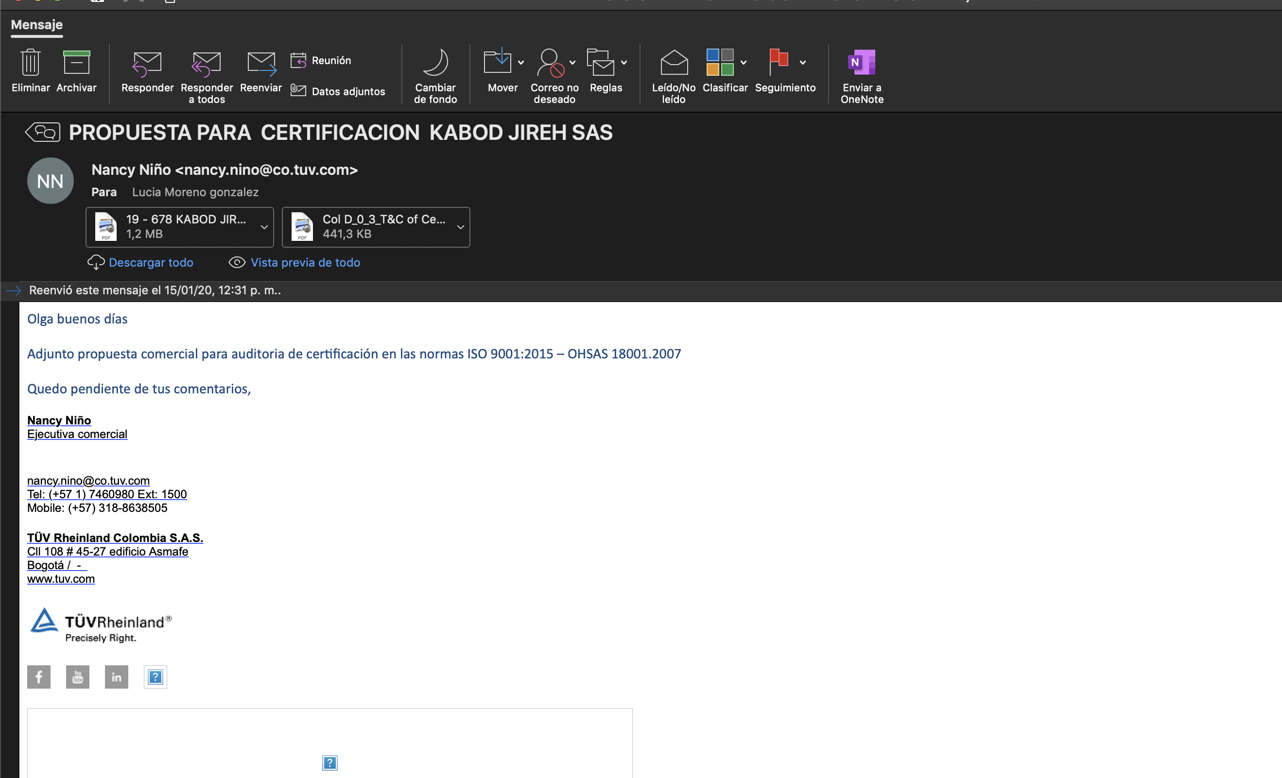This screenshot has width=1282, height=778.
Task: Send message to OneNote
Action: point(861,63)
